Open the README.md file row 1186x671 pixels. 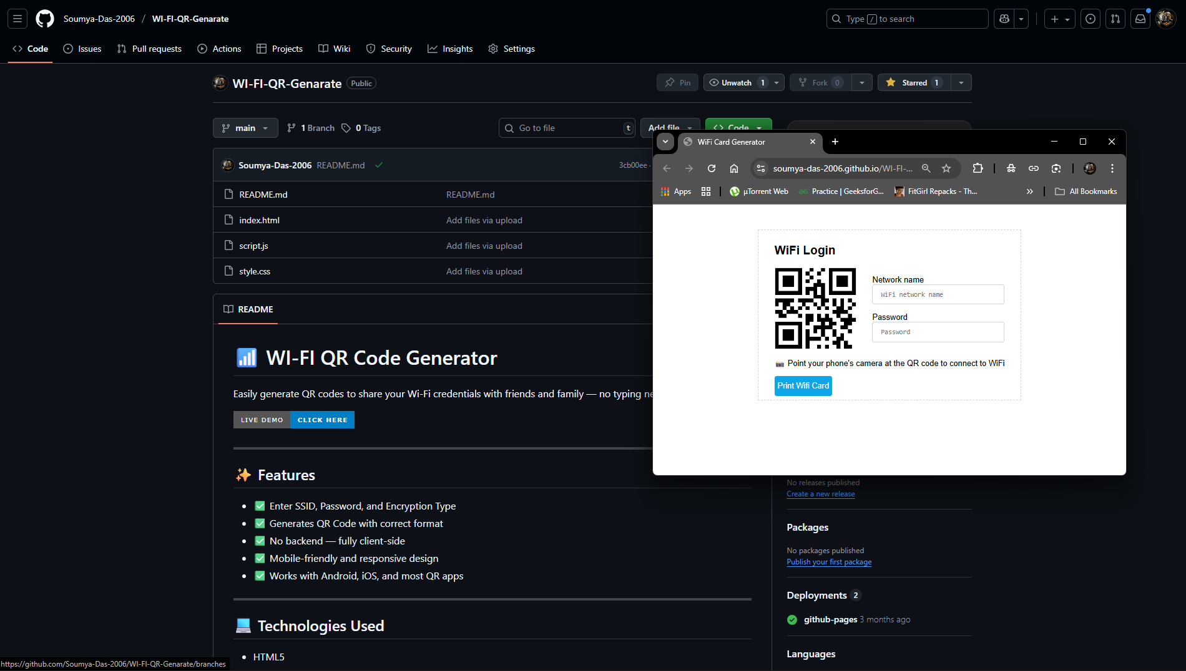point(263,195)
